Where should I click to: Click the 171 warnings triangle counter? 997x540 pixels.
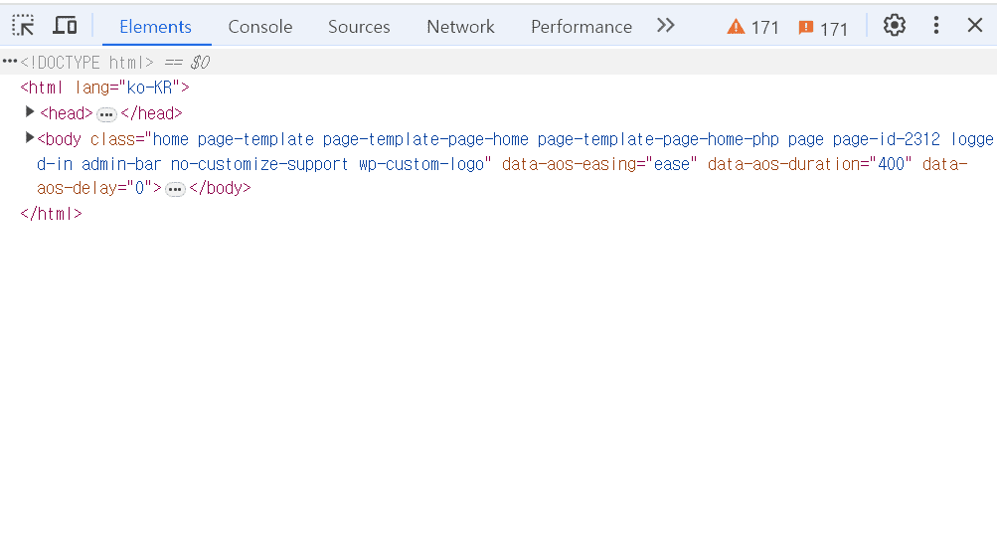click(x=752, y=28)
